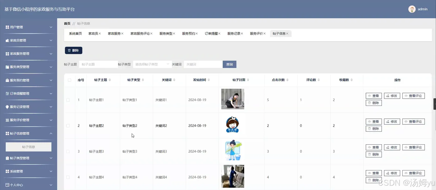This screenshot has height=190, width=436.
Task: Select the 帖子信息 sidebar submenu item
Action: [29, 147]
